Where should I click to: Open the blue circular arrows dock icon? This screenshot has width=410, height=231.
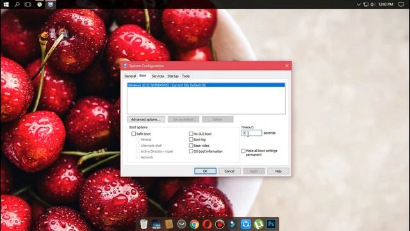(x=245, y=224)
